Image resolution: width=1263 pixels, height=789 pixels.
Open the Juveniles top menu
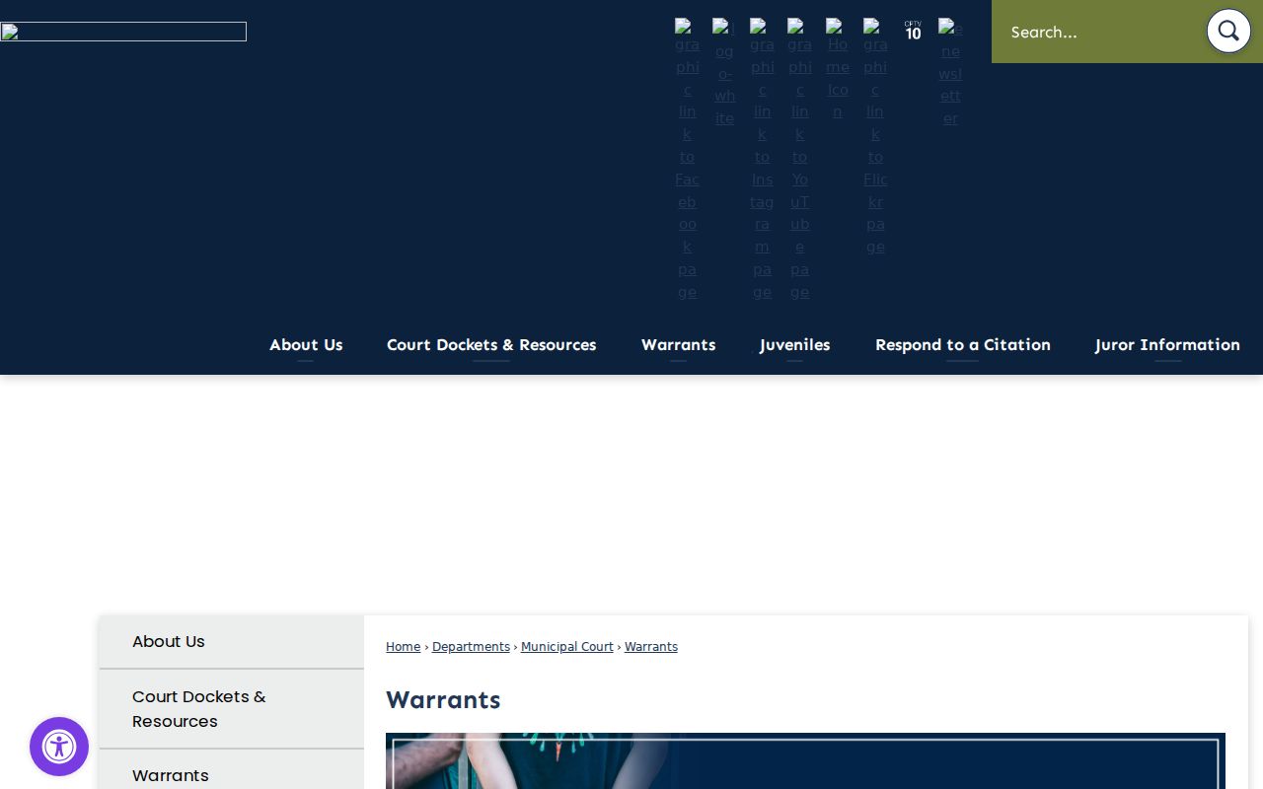click(795, 344)
